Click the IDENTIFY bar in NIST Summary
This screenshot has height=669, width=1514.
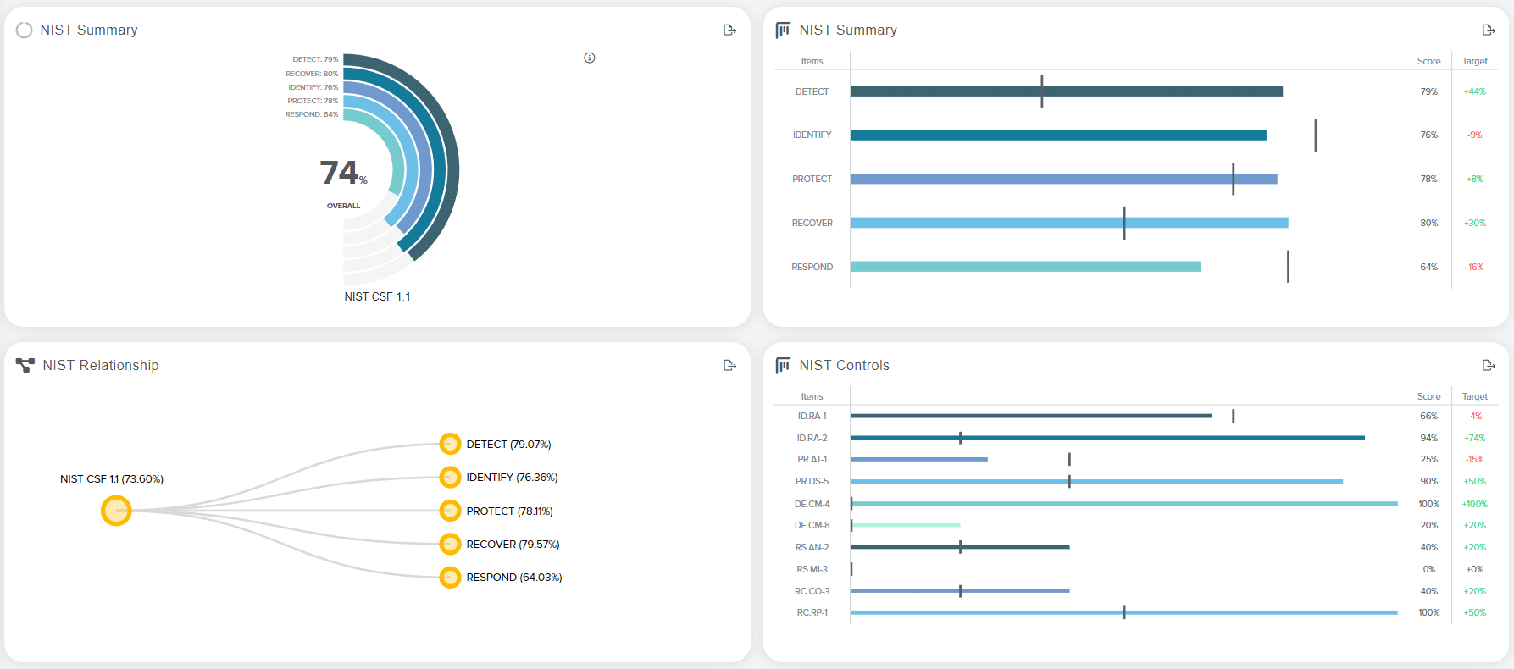[x=1058, y=135]
